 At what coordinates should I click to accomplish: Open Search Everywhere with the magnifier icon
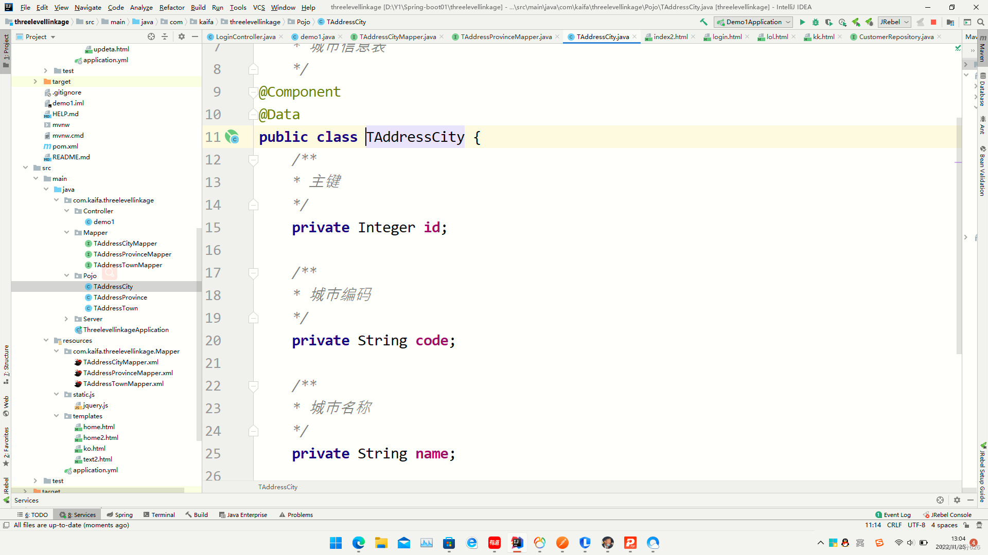pos(981,22)
